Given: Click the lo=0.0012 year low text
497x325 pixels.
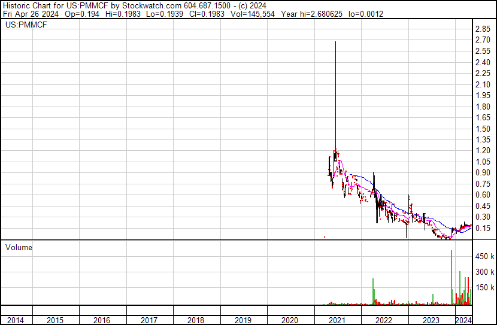Looking at the screenshot, I should [366, 14].
